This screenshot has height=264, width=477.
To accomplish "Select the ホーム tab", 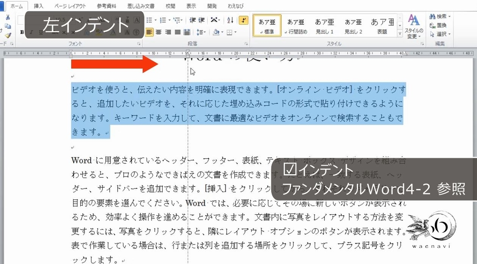I will (17, 6).
